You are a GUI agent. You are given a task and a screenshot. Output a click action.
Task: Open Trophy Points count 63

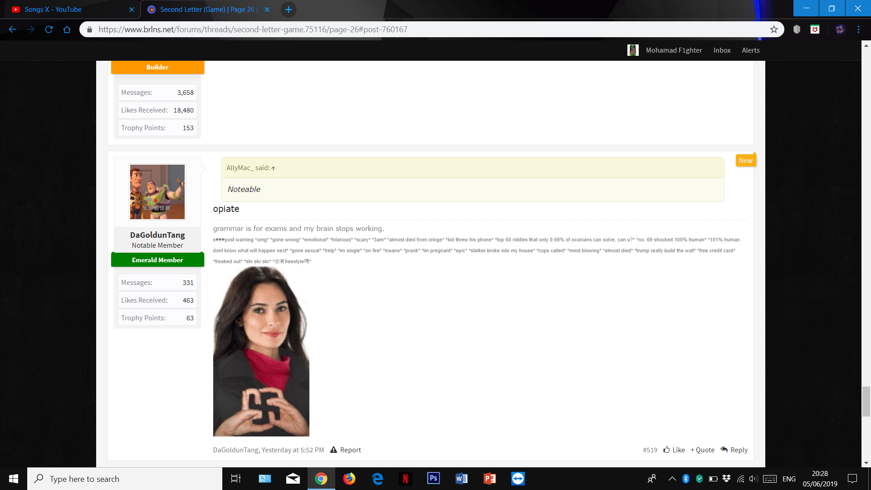[190, 318]
